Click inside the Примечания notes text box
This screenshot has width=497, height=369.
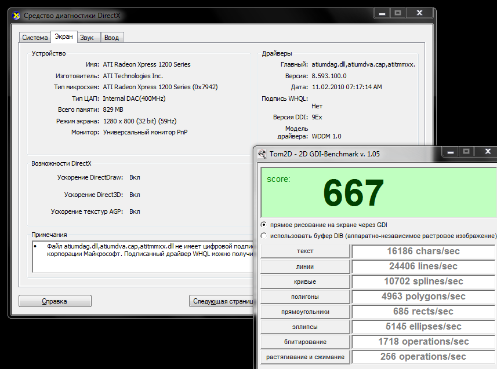click(142, 257)
